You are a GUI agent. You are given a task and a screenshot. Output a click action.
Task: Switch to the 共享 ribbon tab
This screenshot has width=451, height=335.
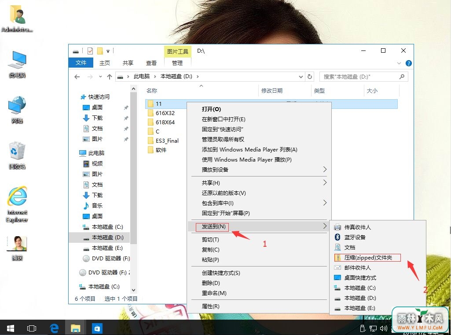click(128, 63)
